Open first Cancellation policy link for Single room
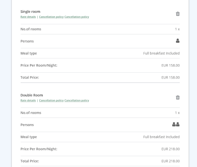 pos(51,17)
